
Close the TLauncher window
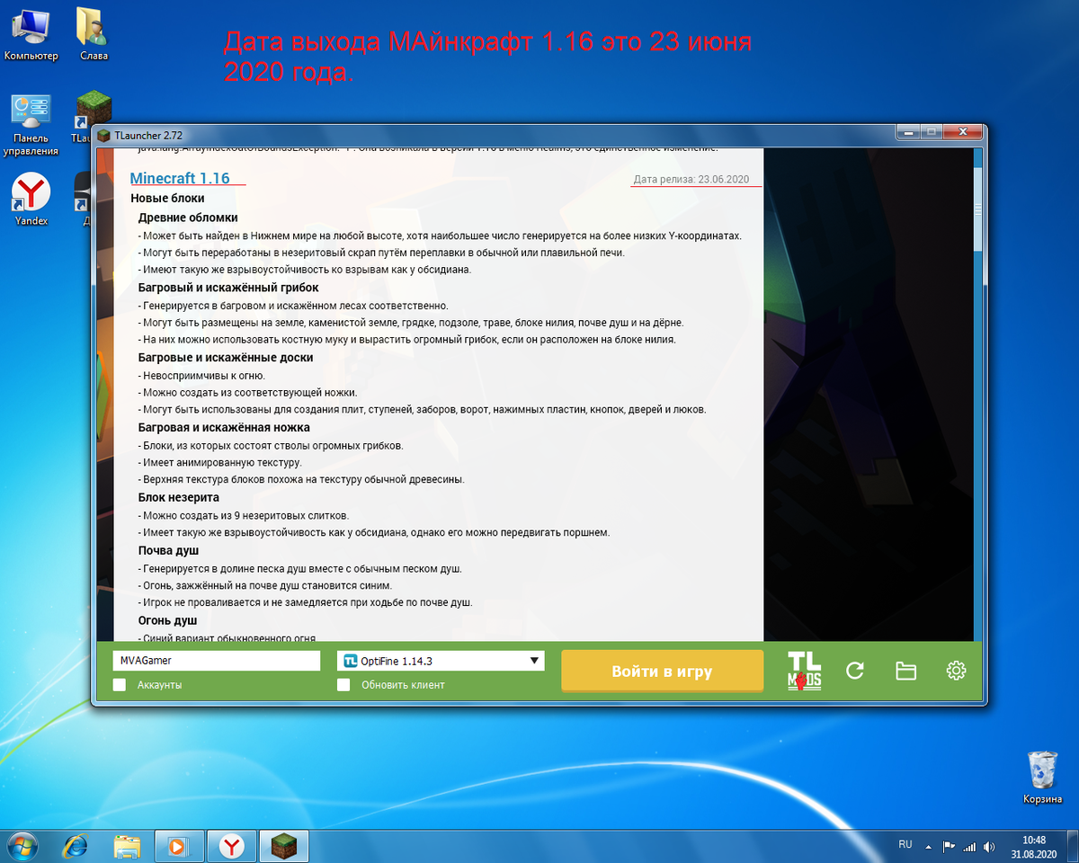(x=962, y=132)
